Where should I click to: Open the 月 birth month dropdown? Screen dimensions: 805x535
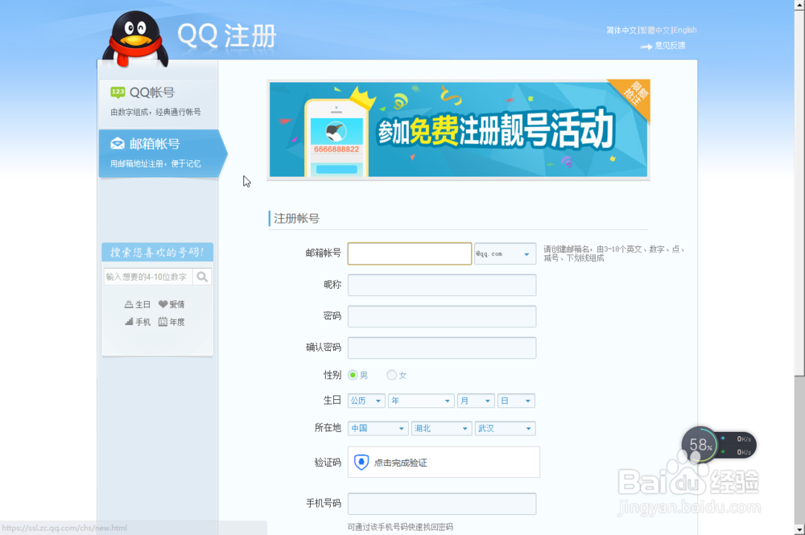point(477,401)
